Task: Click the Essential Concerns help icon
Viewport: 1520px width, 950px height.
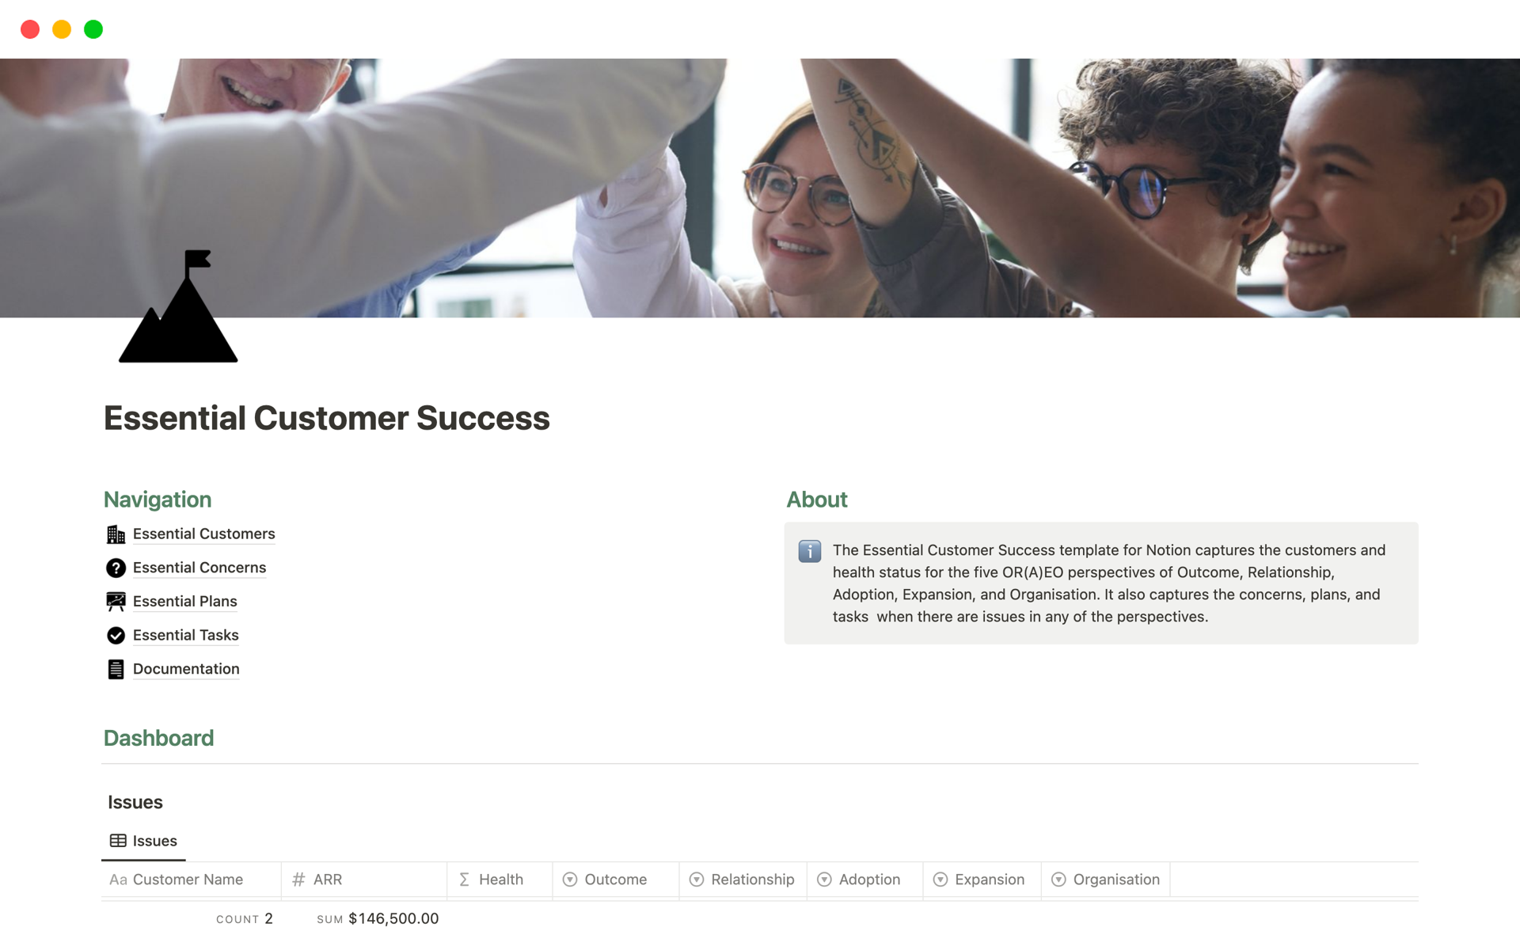Action: click(116, 567)
